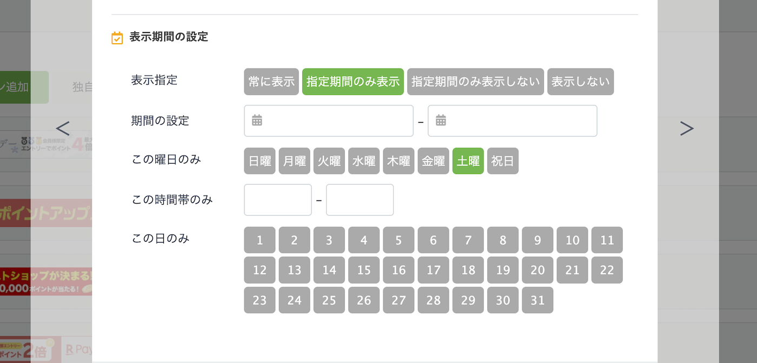This screenshot has height=363, width=757.
Task: Click the period start date field
Action: coord(335,120)
